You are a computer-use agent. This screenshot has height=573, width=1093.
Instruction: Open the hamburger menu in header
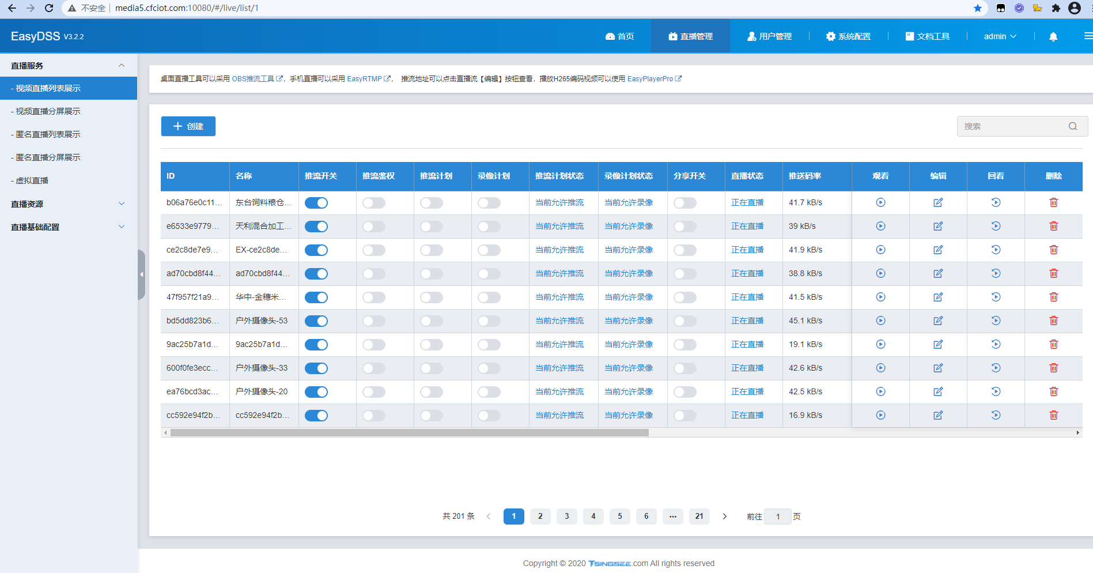coord(1088,36)
